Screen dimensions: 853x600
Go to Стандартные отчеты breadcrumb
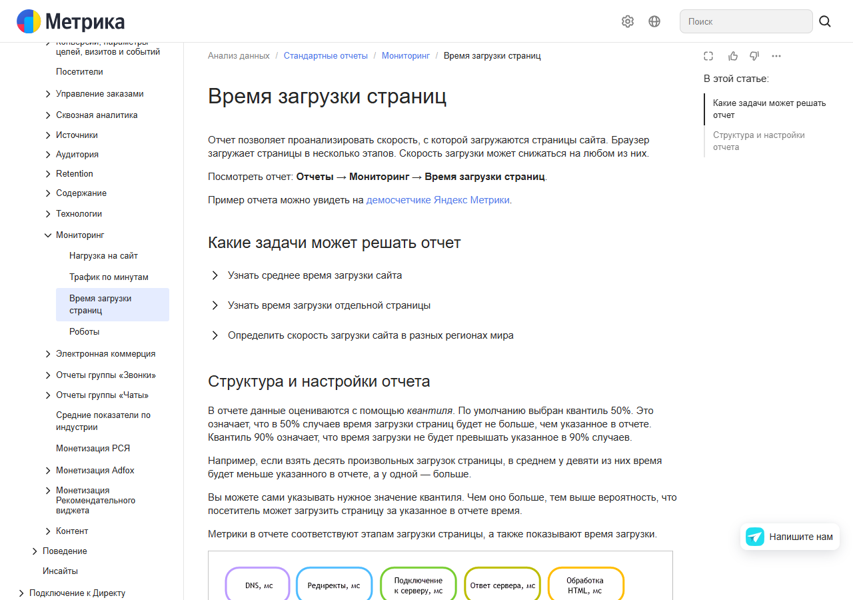pyautogui.click(x=326, y=56)
